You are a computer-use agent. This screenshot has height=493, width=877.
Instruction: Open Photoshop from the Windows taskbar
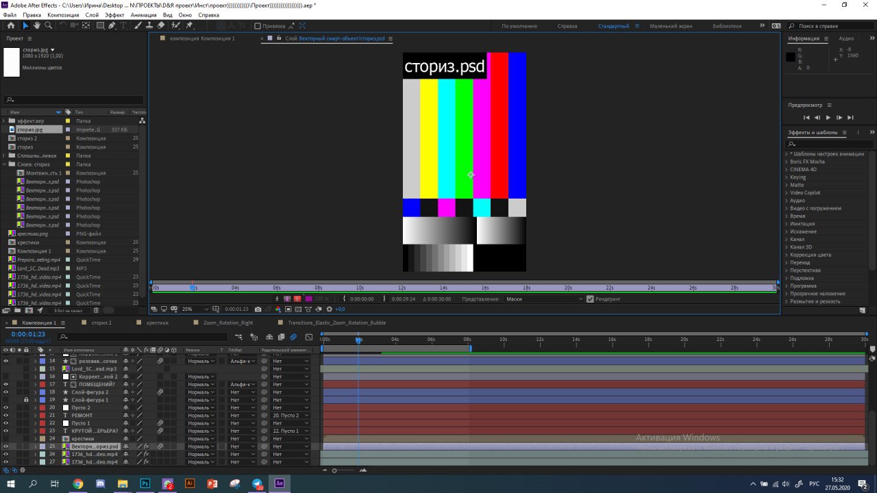pyautogui.click(x=145, y=483)
